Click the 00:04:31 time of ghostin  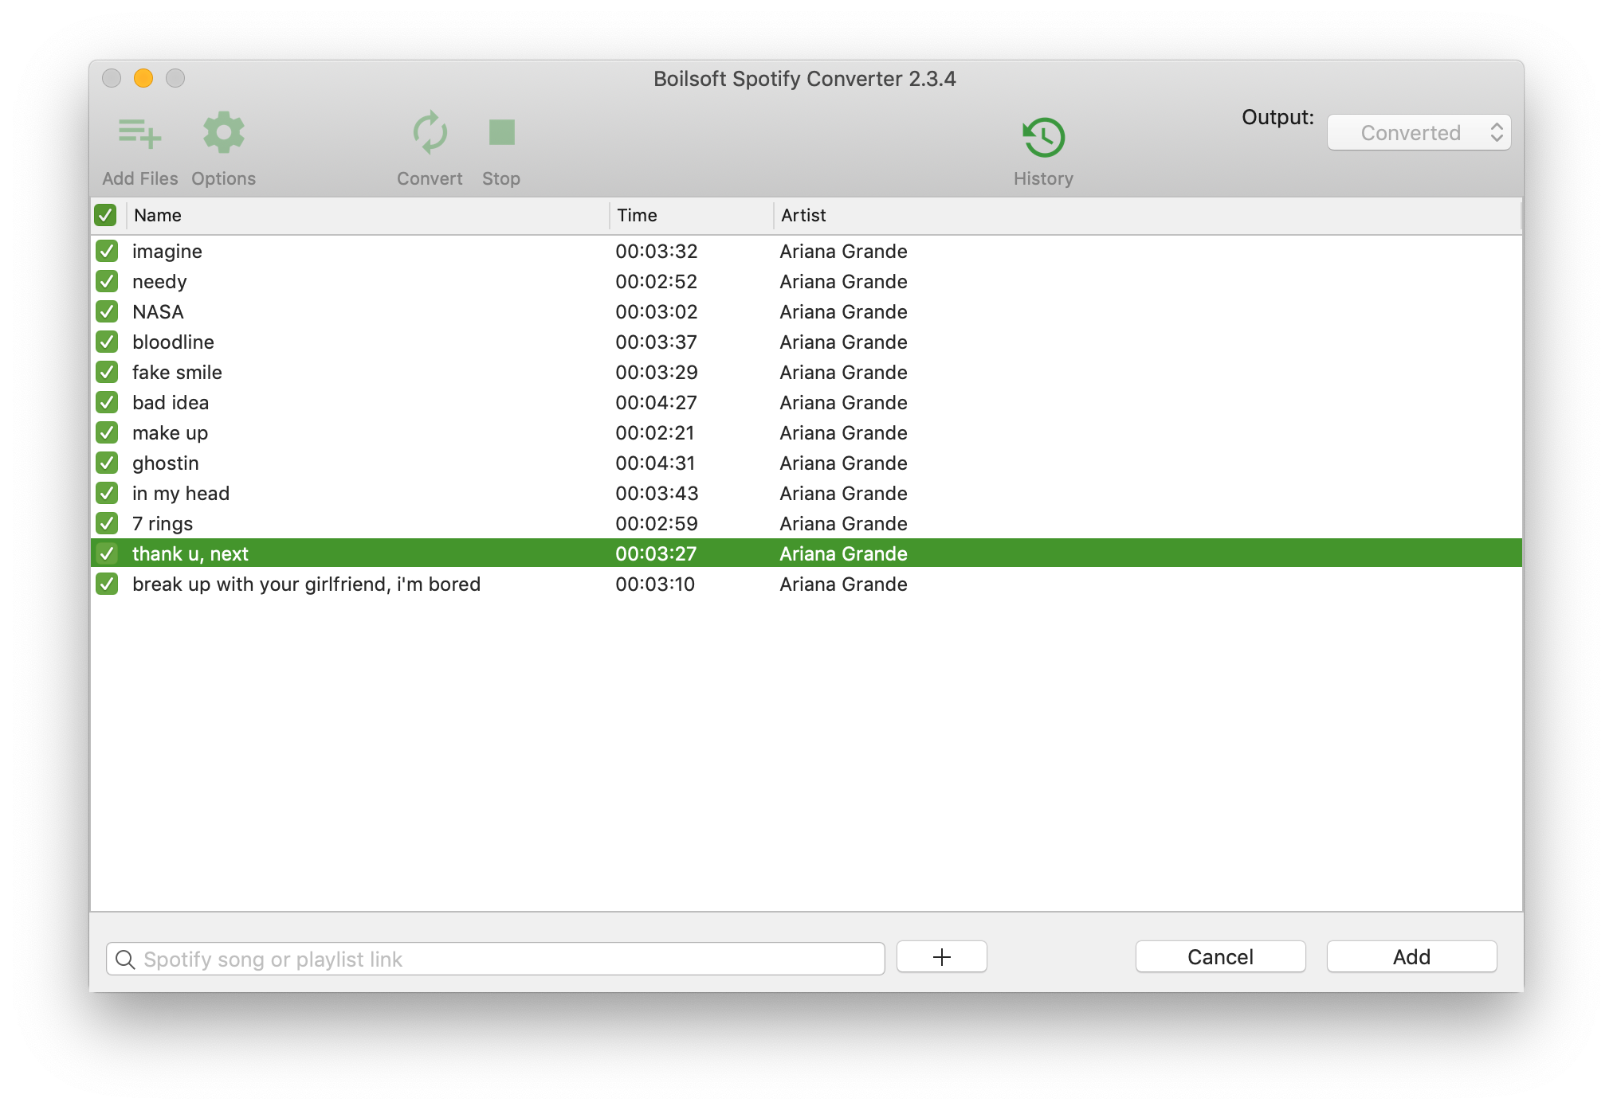pyautogui.click(x=655, y=463)
